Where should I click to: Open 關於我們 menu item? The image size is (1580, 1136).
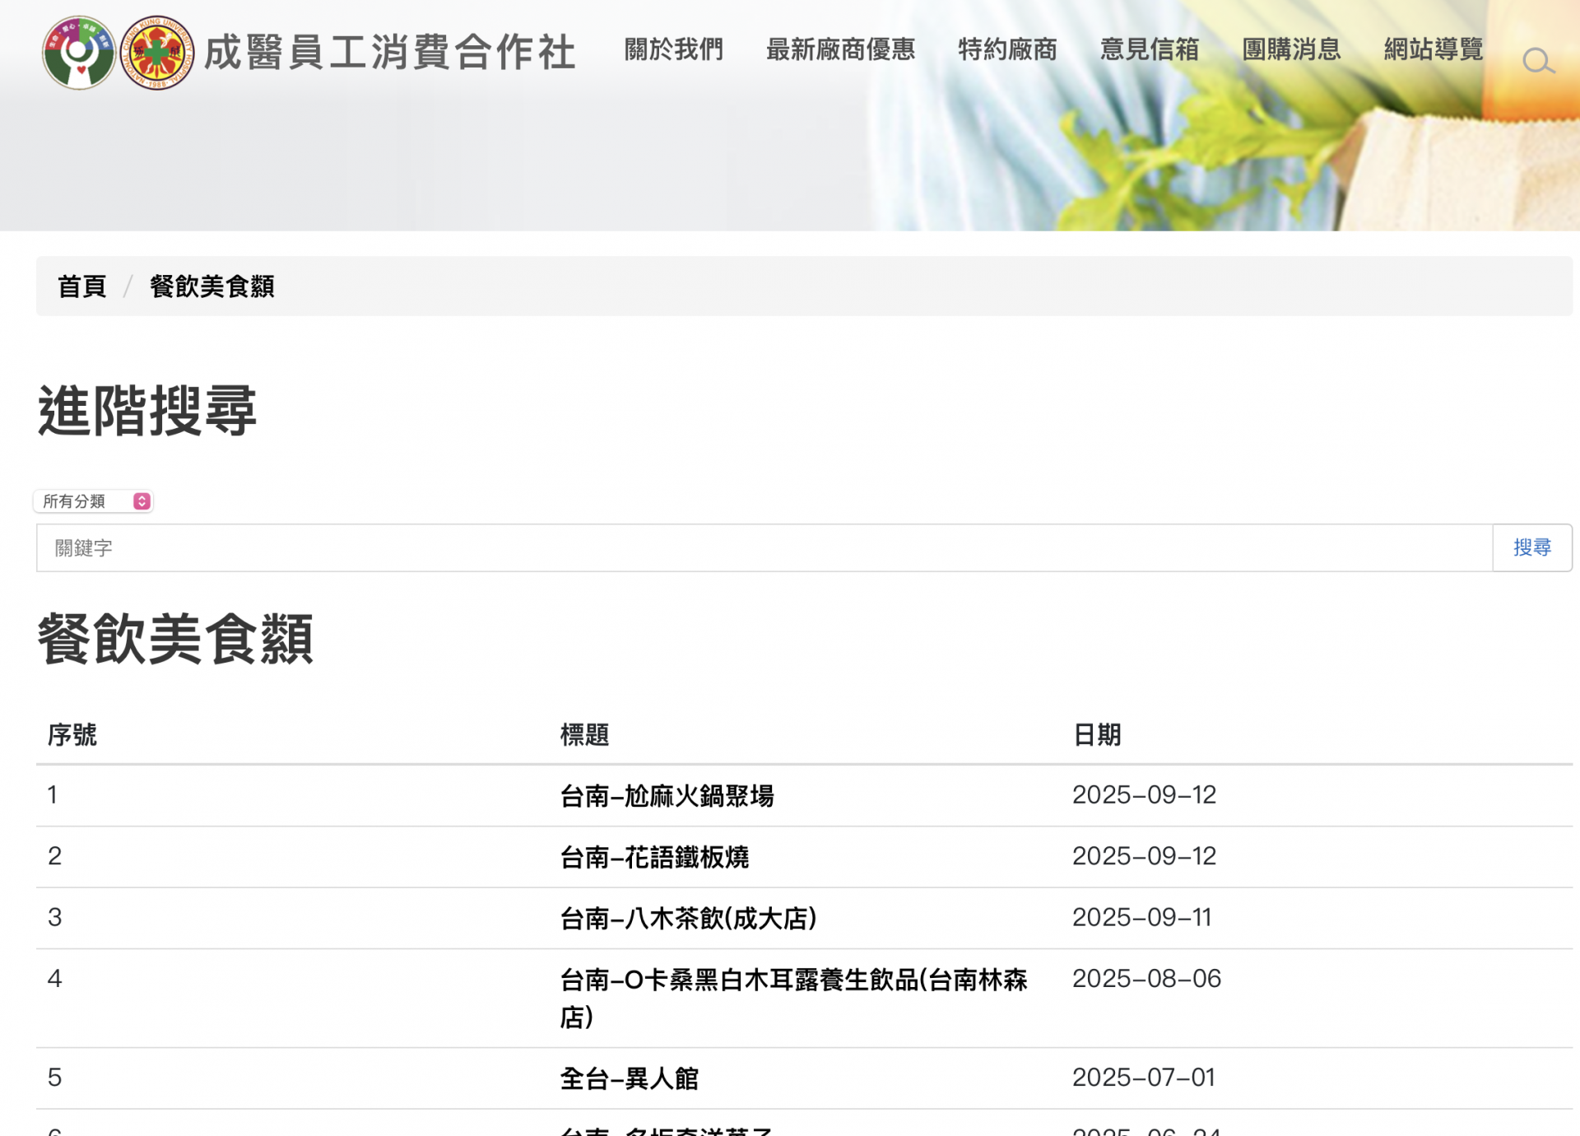coord(674,49)
